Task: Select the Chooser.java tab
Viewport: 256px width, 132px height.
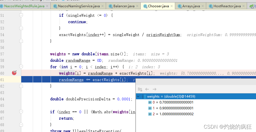Action: click(158, 6)
